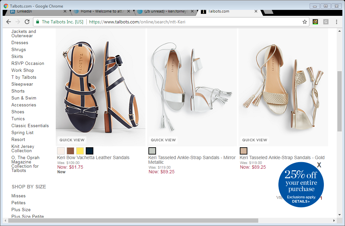This screenshot has height=226, width=345.
Task: Open the Spring List category
Action: 22,132
